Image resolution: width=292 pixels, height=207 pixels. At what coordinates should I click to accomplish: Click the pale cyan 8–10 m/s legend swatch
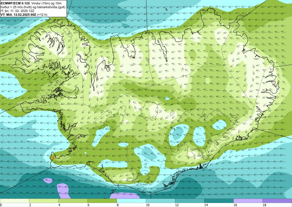pyautogui.click(x=131, y=201)
